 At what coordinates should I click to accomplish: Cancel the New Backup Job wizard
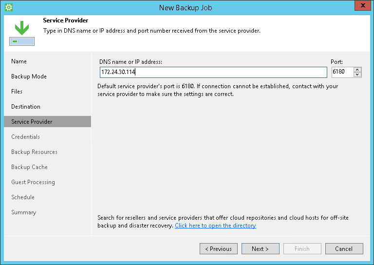pyautogui.click(x=343, y=248)
